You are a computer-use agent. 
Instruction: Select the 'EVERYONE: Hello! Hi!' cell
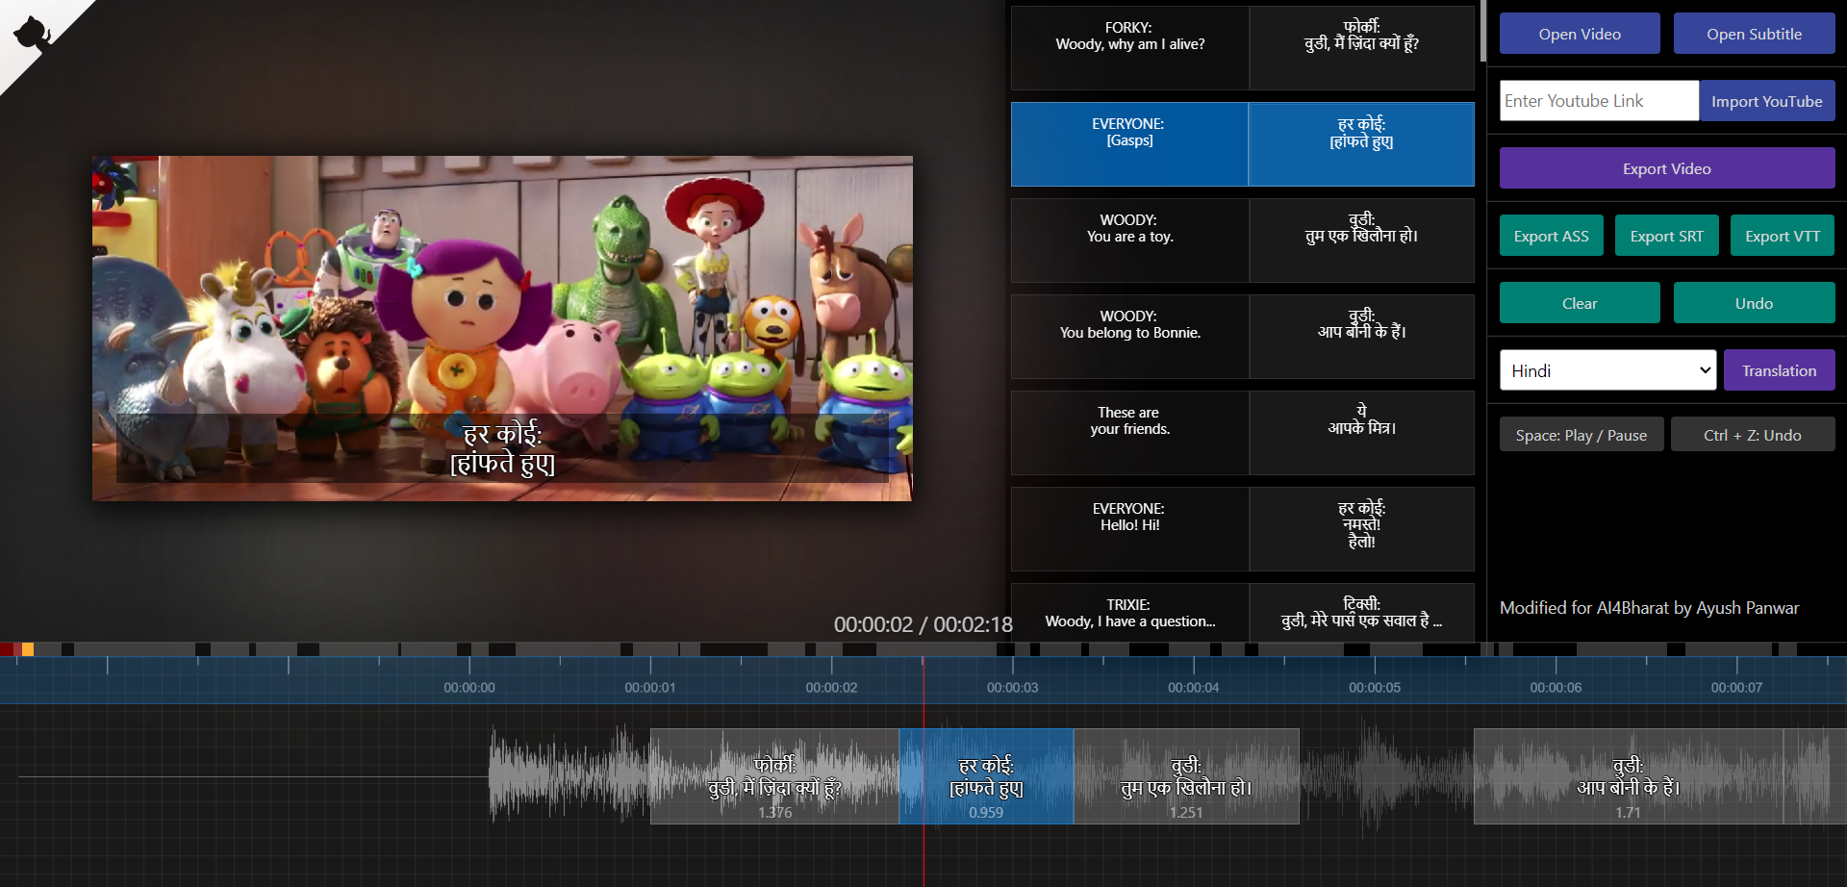tap(1129, 529)
